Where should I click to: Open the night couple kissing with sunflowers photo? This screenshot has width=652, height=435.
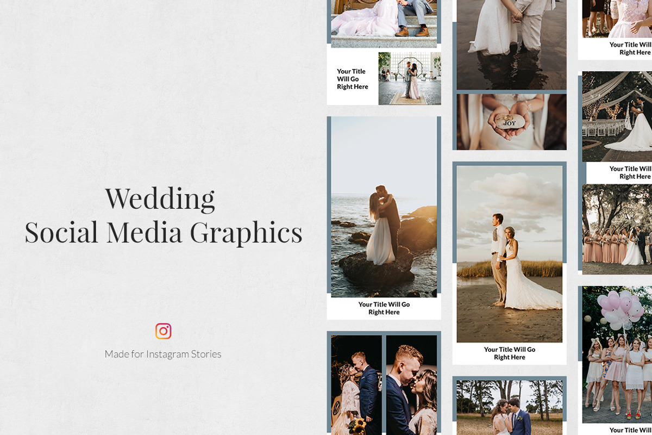pos(356,385)
